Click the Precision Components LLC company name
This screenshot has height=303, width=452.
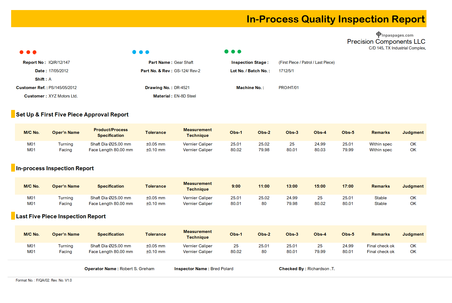point(386,42)
